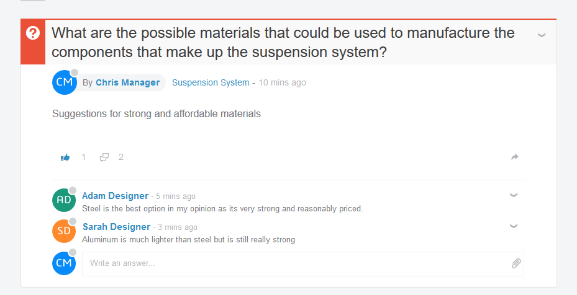Click the paperclip attachment icon
The image size is (577, 295).
[516, 263]
